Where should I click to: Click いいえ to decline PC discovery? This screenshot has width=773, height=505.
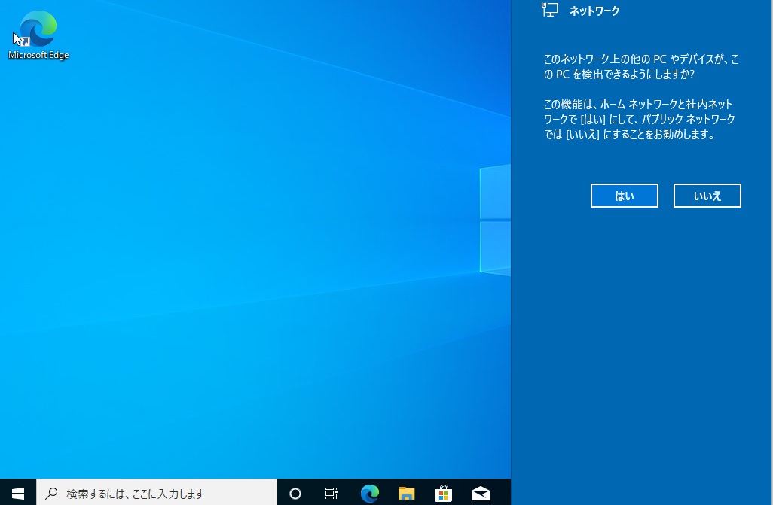tap(707, 196)
